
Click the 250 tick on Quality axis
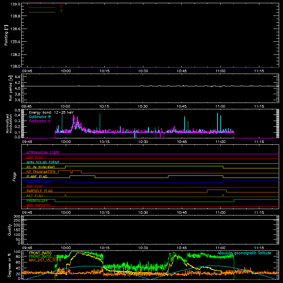[x=17, y=220]
